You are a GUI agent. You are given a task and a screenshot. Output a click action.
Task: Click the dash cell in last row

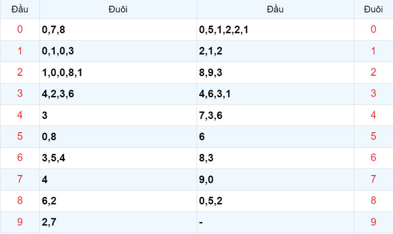[x=275, y=222]
